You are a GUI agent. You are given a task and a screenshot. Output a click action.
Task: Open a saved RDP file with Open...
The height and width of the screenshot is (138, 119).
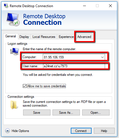point(96,113)
